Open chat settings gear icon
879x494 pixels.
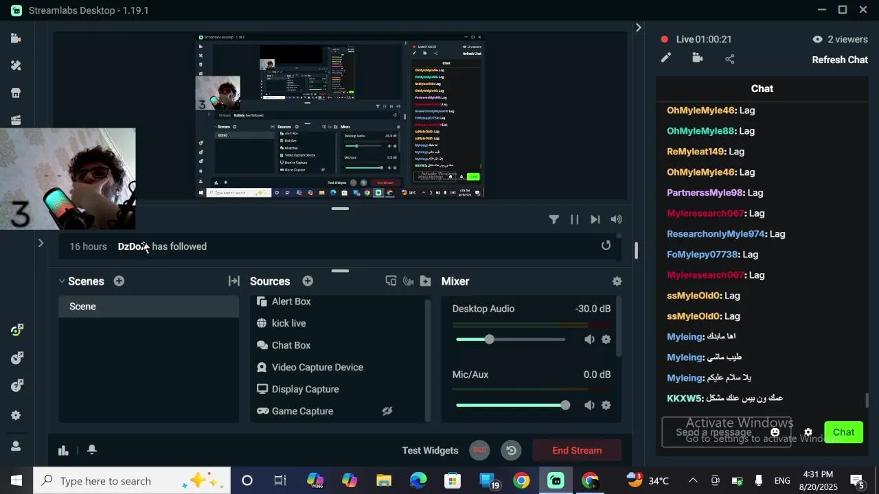(x=808, y=432)
